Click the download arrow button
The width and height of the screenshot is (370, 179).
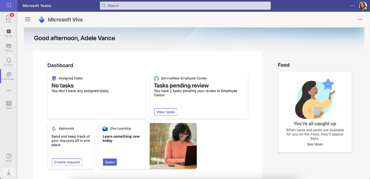tap(9, 172)
